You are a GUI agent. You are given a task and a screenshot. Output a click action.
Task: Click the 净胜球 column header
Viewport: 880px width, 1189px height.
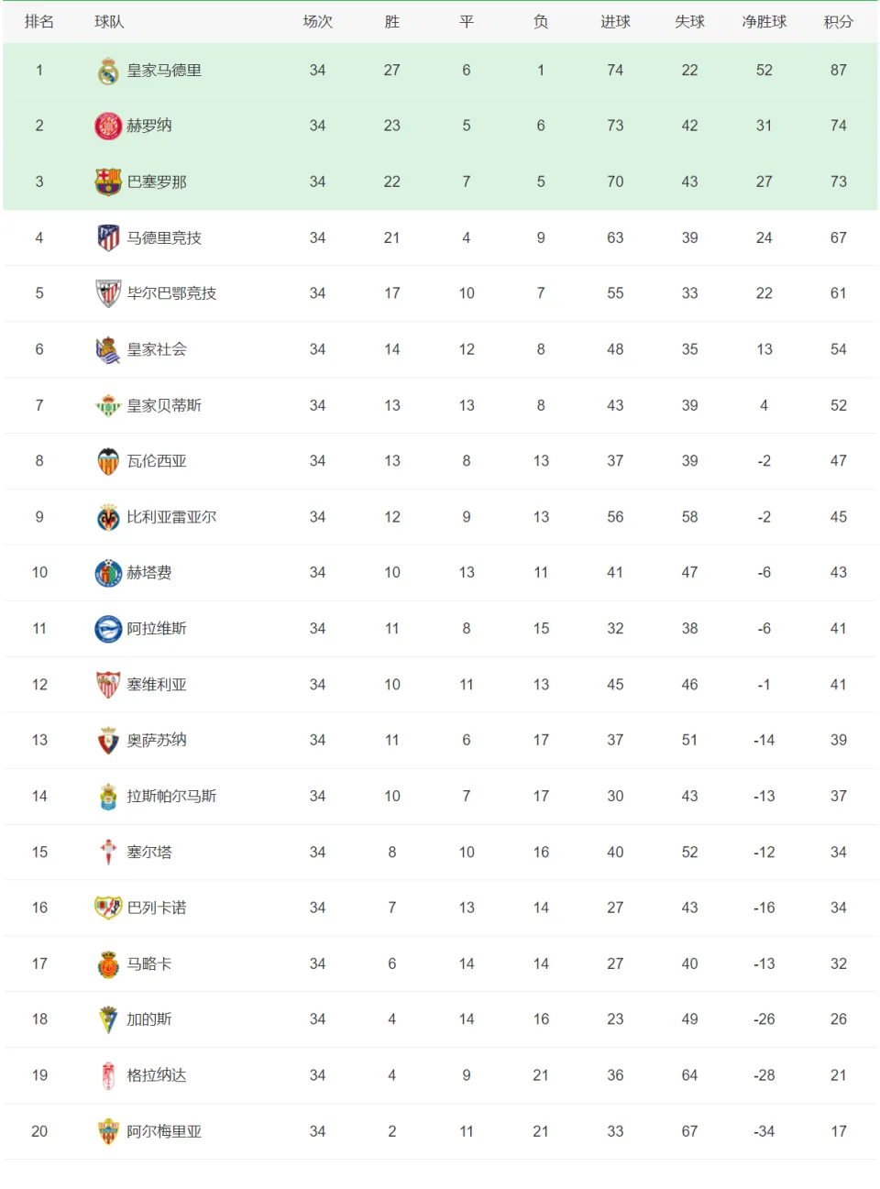[764, 22]
